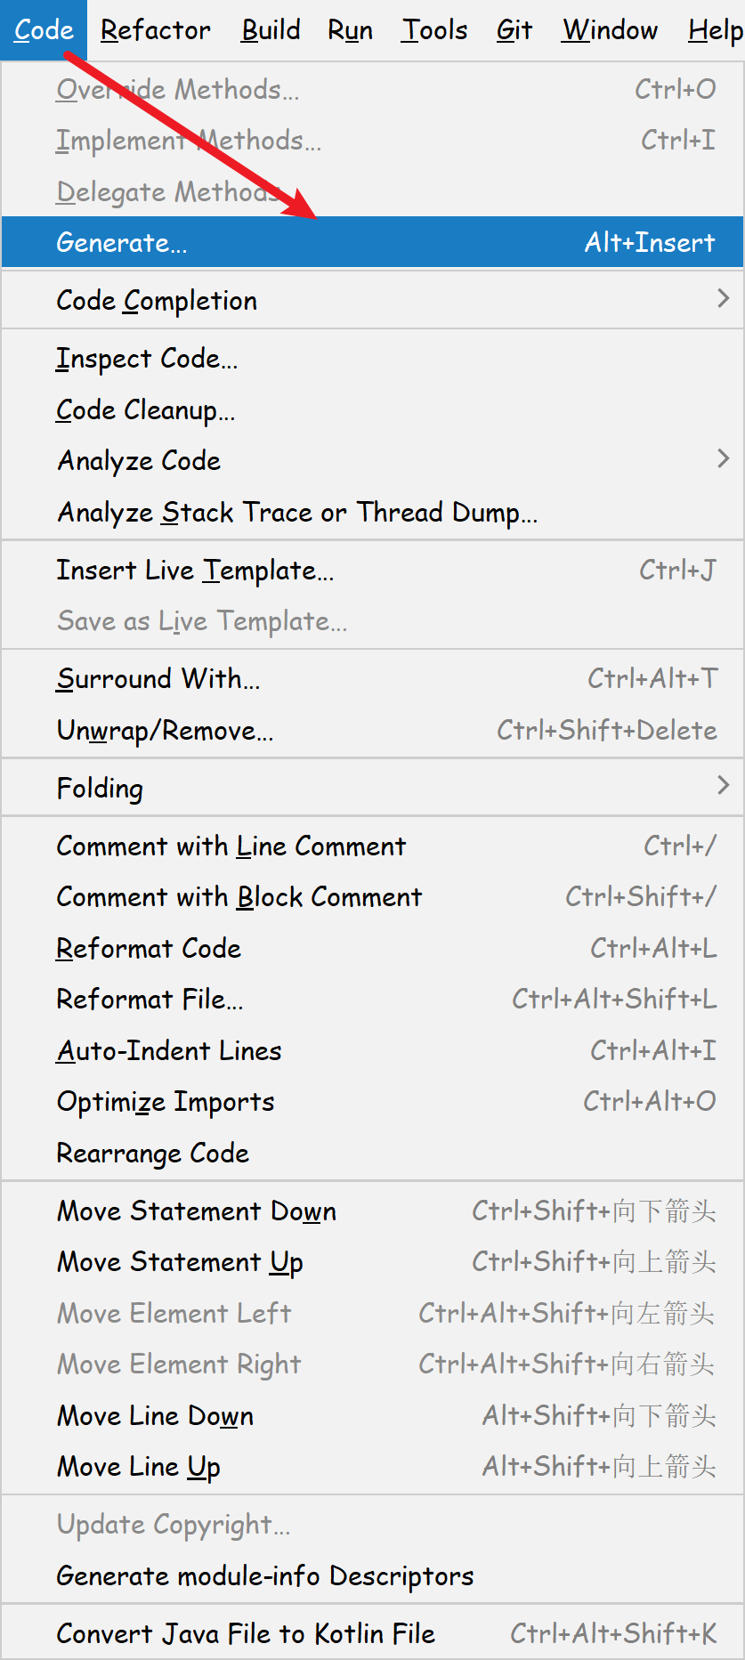Open the Refactor menu
This screenshot has width=745, height=1660.
click(155, 30)
